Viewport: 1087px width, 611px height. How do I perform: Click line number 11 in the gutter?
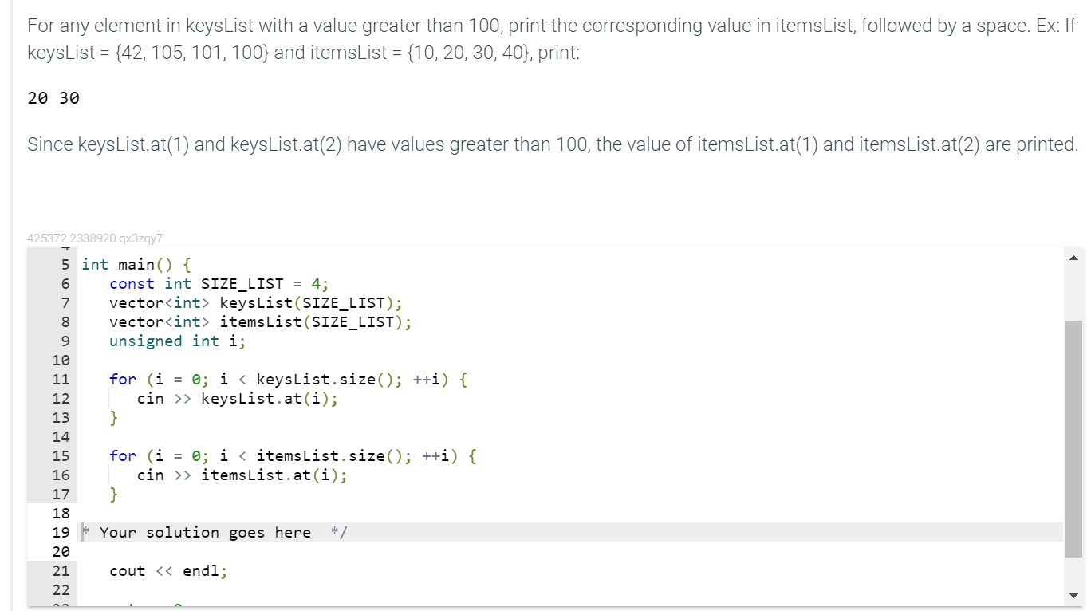[x=61, y=379]
